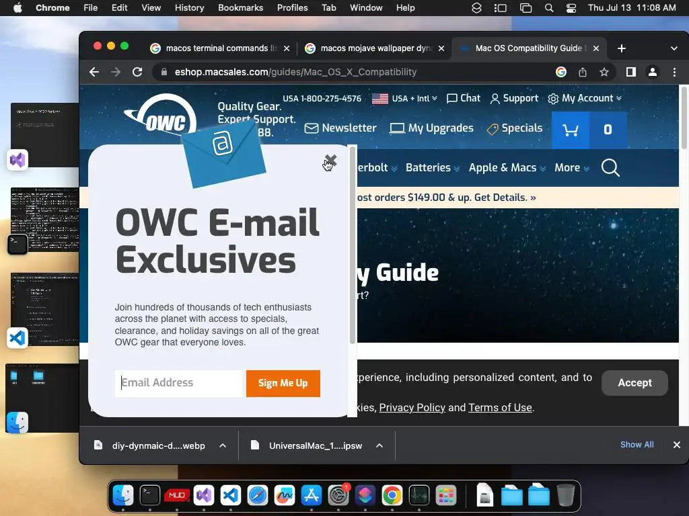This screenshot has height=516, width=689.
Task: Click the OWC logo
Action: [161, 116]
